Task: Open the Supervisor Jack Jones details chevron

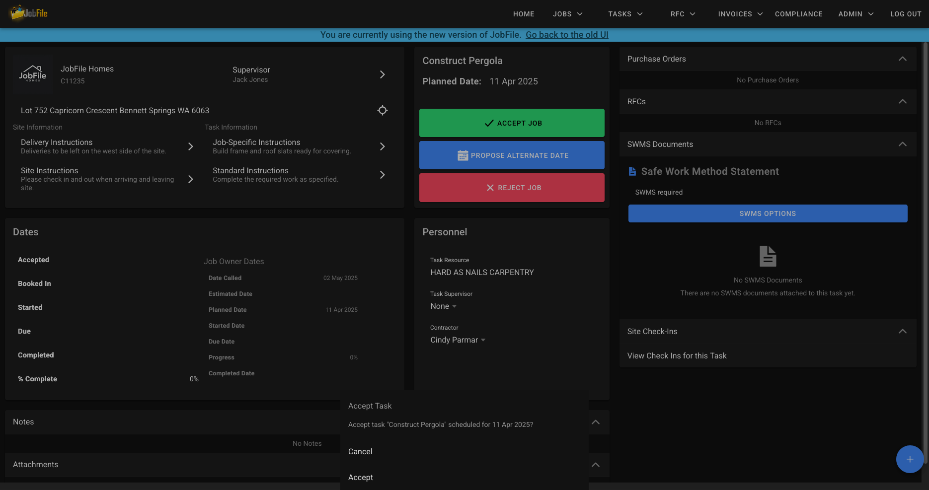Action: coord(382,74)
